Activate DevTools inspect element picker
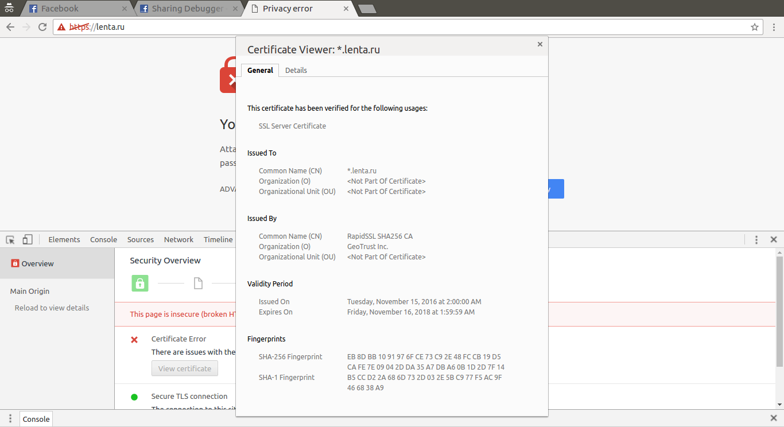This screenshot has height=427, width=784. tap(10, 240)
